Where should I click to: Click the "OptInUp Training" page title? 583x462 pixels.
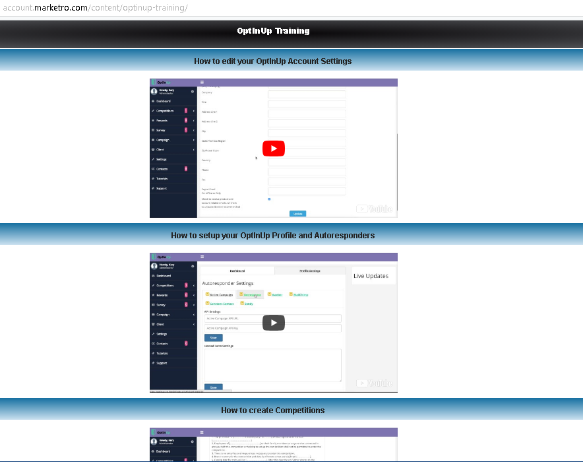(273, 31)
